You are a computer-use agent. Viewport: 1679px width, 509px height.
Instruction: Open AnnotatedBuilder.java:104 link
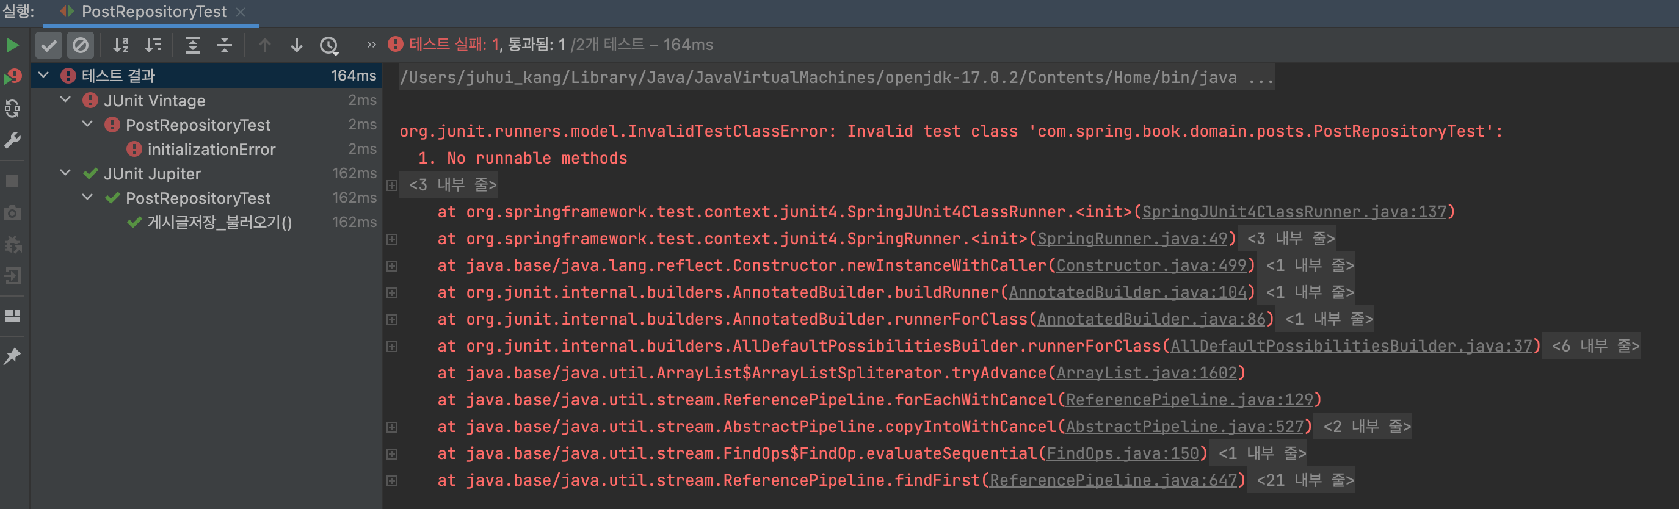point(1128,292)
